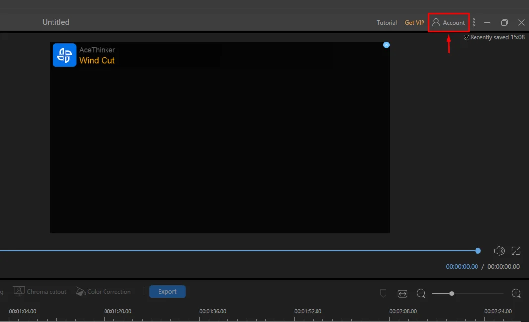Toggle the volume speaker icon
This screenshot has width=529, height=322.
point(499,251)
